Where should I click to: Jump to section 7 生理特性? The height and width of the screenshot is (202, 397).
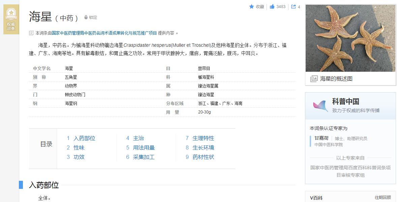click(203, 138)
